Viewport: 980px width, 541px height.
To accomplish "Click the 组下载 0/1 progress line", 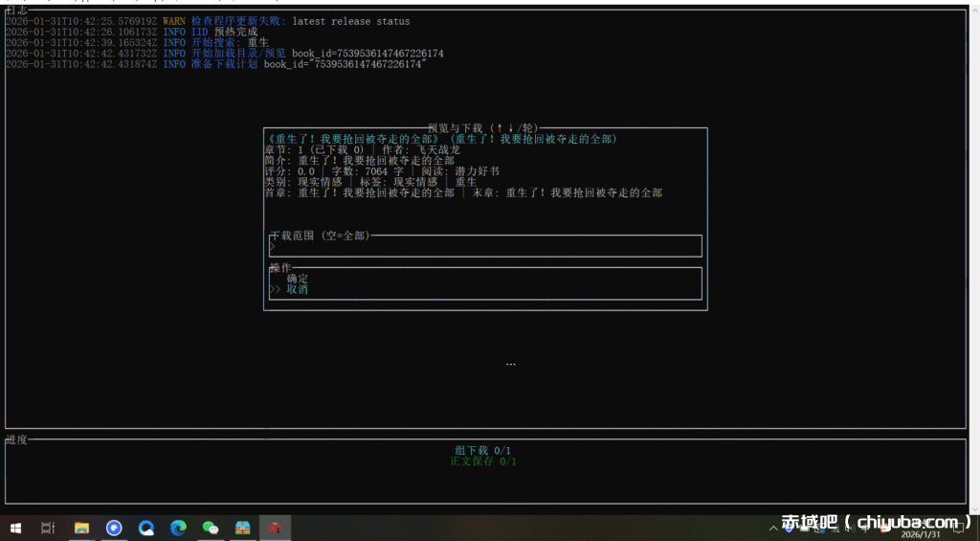I will coord(485,450).
